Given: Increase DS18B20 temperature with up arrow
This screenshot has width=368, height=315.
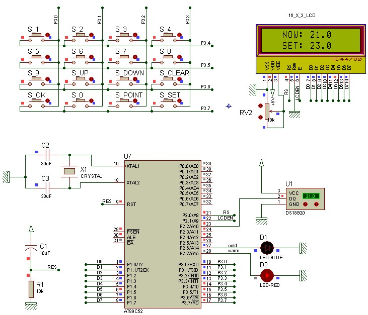Looking at the screenshot, I should pos(316,204).
